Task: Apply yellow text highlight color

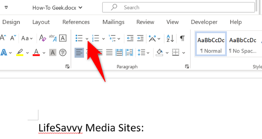Action: tap(20, 53)
